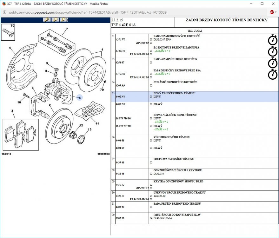Viewport: 279px width, 238px height.
Task: Close the Firefox window
Action: coord(273,3)
